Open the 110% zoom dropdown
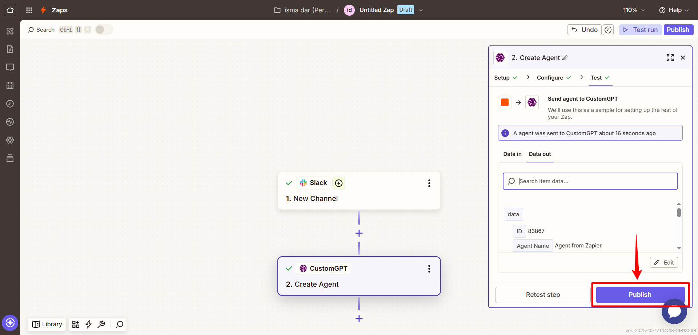This screenshot has height=335, width=698. 634,10
